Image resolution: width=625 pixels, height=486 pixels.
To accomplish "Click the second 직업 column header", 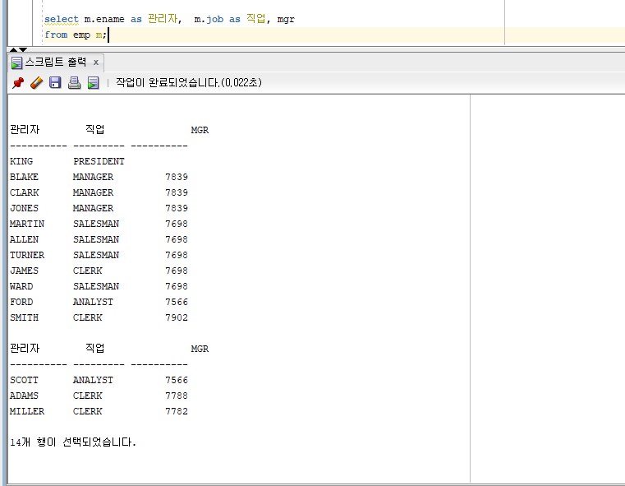I will [95, 348].
